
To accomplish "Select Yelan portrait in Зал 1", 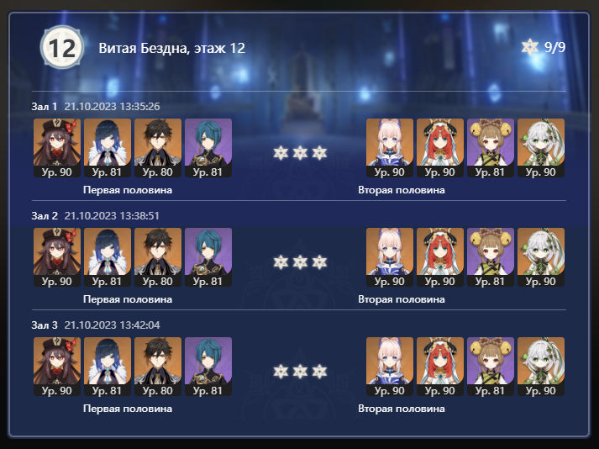I will [108, 148].
